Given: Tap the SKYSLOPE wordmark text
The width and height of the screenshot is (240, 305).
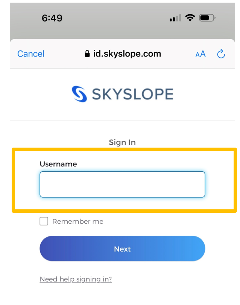Looking at the screenshot, I should [132, 94].
